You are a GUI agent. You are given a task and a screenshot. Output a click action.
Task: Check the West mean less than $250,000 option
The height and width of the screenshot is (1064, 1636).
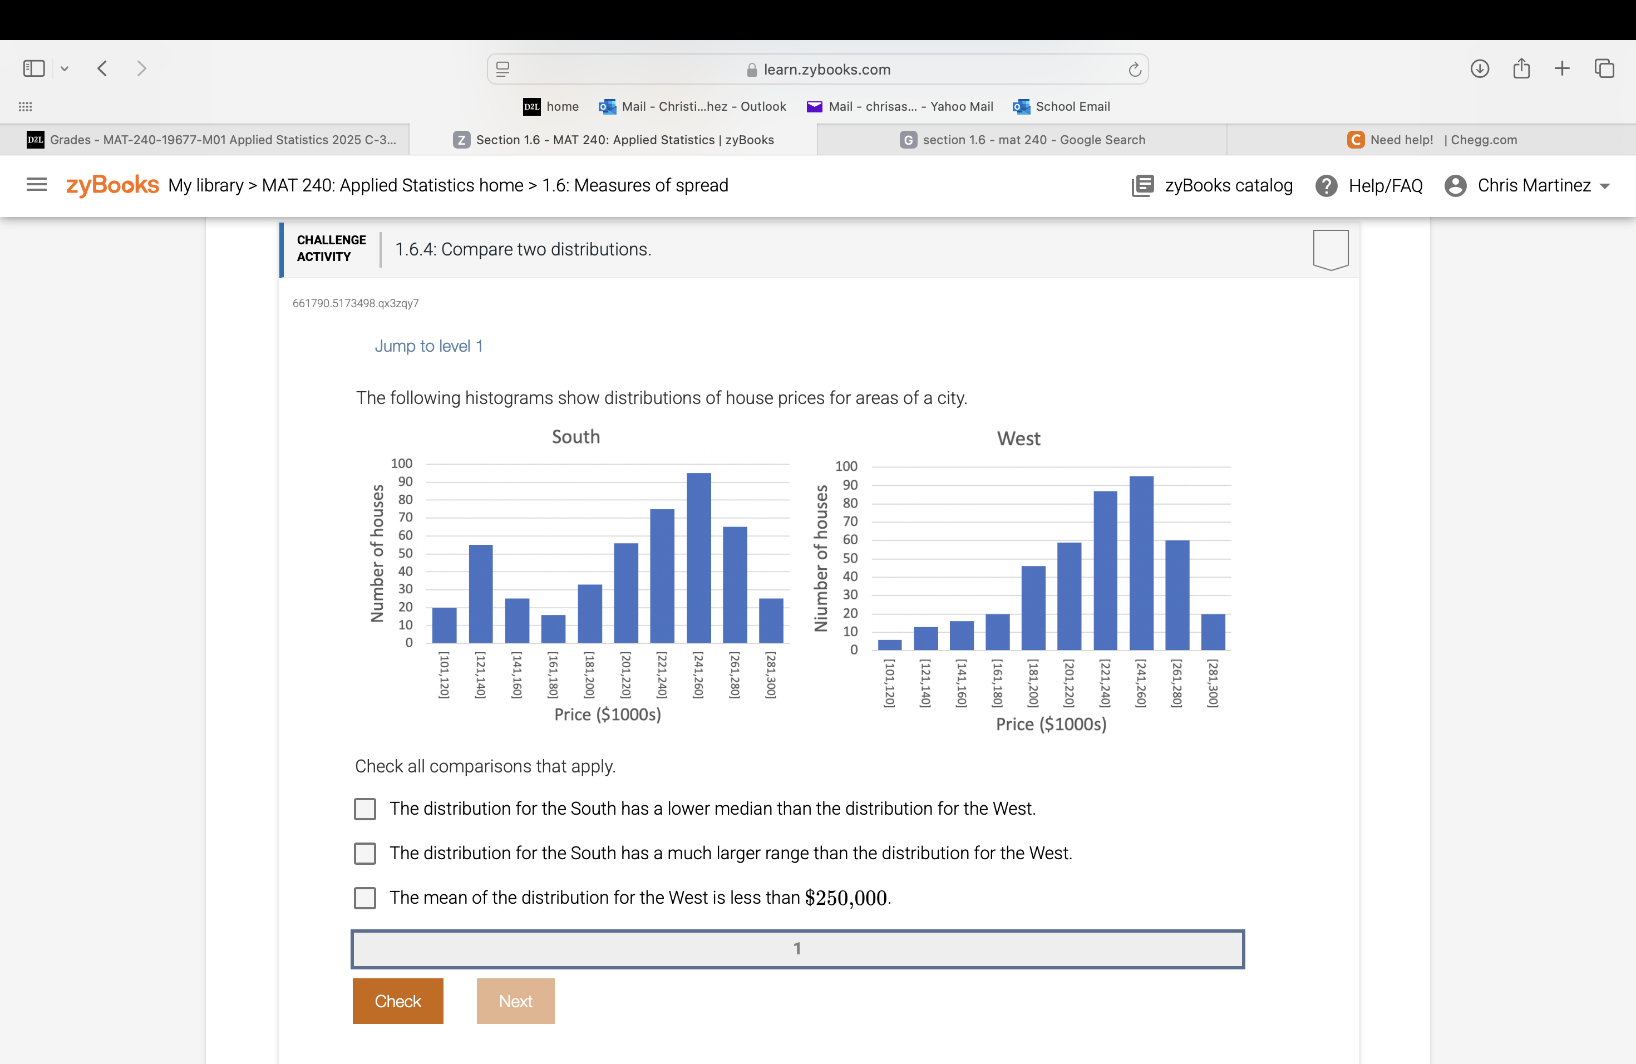tap(365, 898)
